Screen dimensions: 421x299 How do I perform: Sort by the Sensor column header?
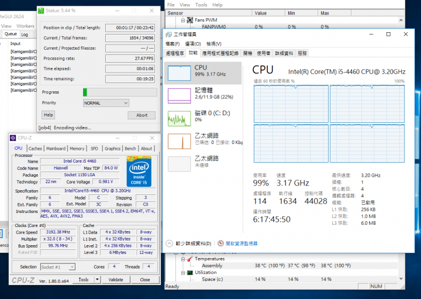[x=209, y=13]
